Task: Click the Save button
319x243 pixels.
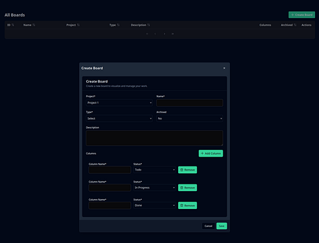Action: tap(221, 226)
